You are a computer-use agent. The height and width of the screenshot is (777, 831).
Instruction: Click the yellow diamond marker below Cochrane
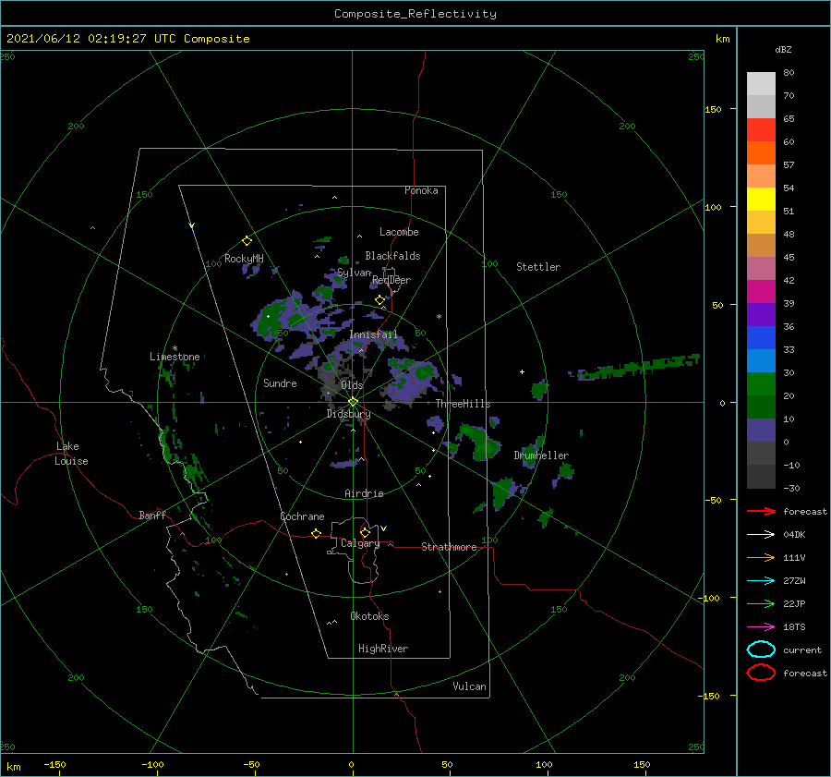pos(316,533)
